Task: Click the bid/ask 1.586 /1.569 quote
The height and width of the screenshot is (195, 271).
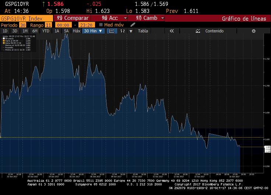Action: [x=151, y=4]
